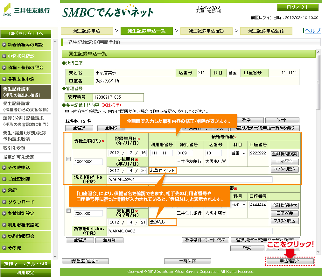Screen dimensions: 322x277
Task: Click 債権金額 field containing 2000000
Action: [88, 214]
